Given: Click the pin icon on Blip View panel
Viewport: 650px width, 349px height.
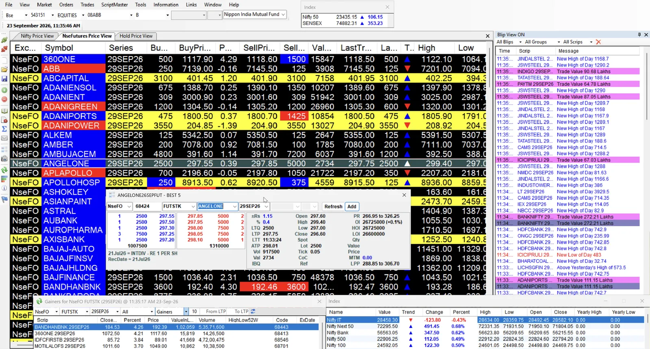Looking at the screenshot, I should (639, 35).
